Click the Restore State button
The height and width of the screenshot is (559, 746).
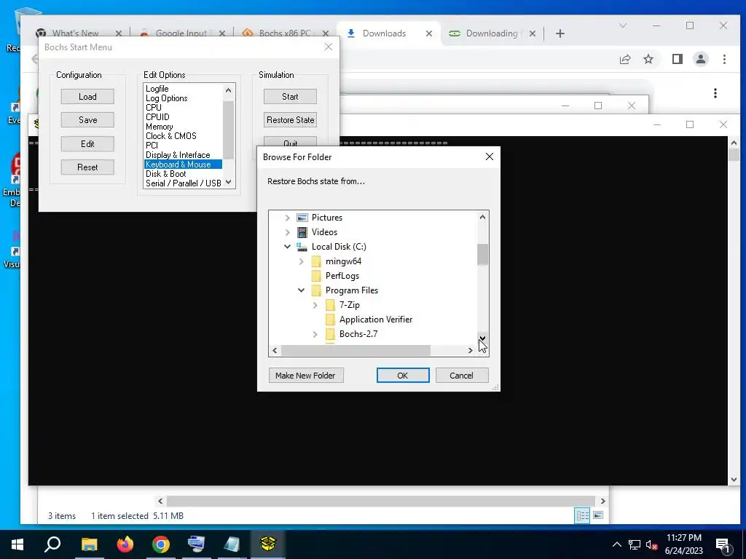tap(290, 120)
